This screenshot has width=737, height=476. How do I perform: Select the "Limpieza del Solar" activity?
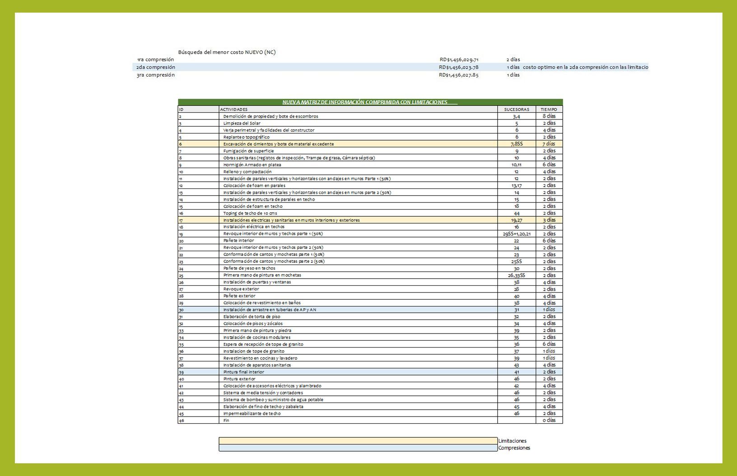click(x=242, y=123)
